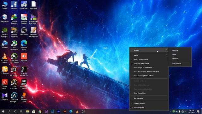The height and width of the screenshot is (114, 202).
Task: Open taskbar search magnifier
Action: coord(9,111)
